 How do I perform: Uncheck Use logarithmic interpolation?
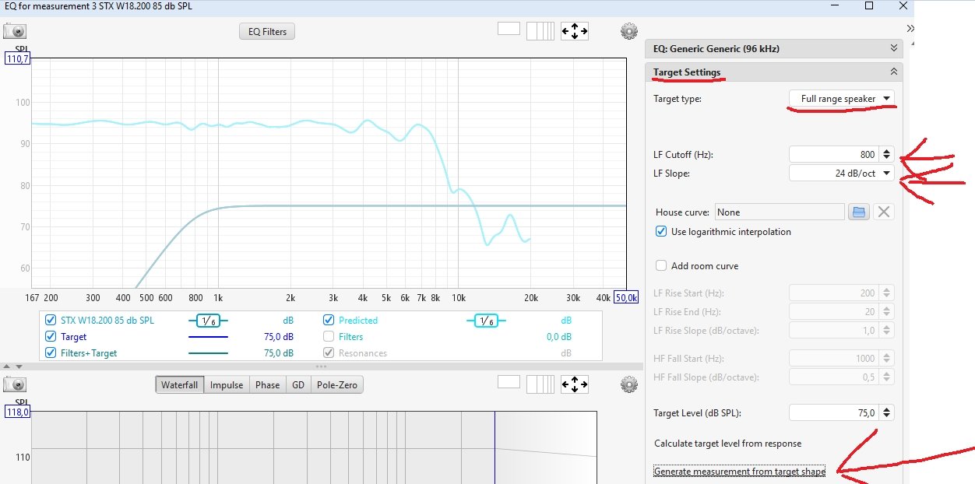tap(661, 231)
